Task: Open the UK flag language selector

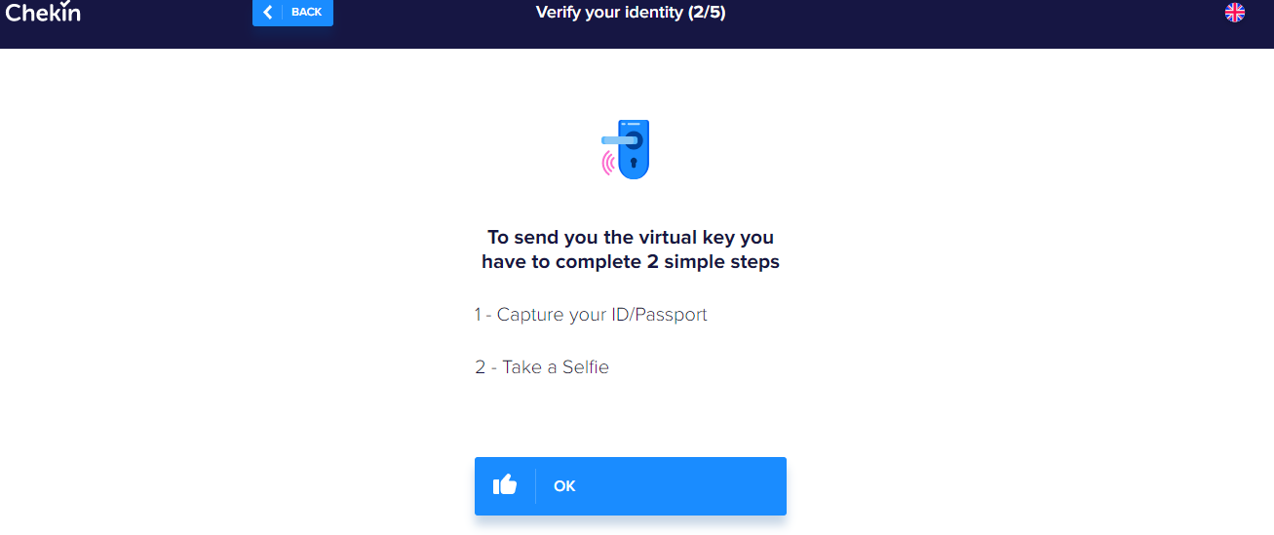Action: pyautogui.click(x=1235, y=12)
